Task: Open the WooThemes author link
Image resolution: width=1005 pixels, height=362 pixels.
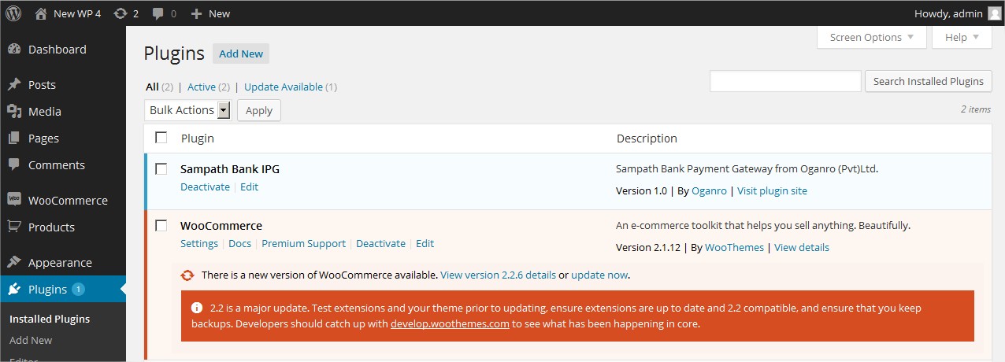Action: (734, 247)
